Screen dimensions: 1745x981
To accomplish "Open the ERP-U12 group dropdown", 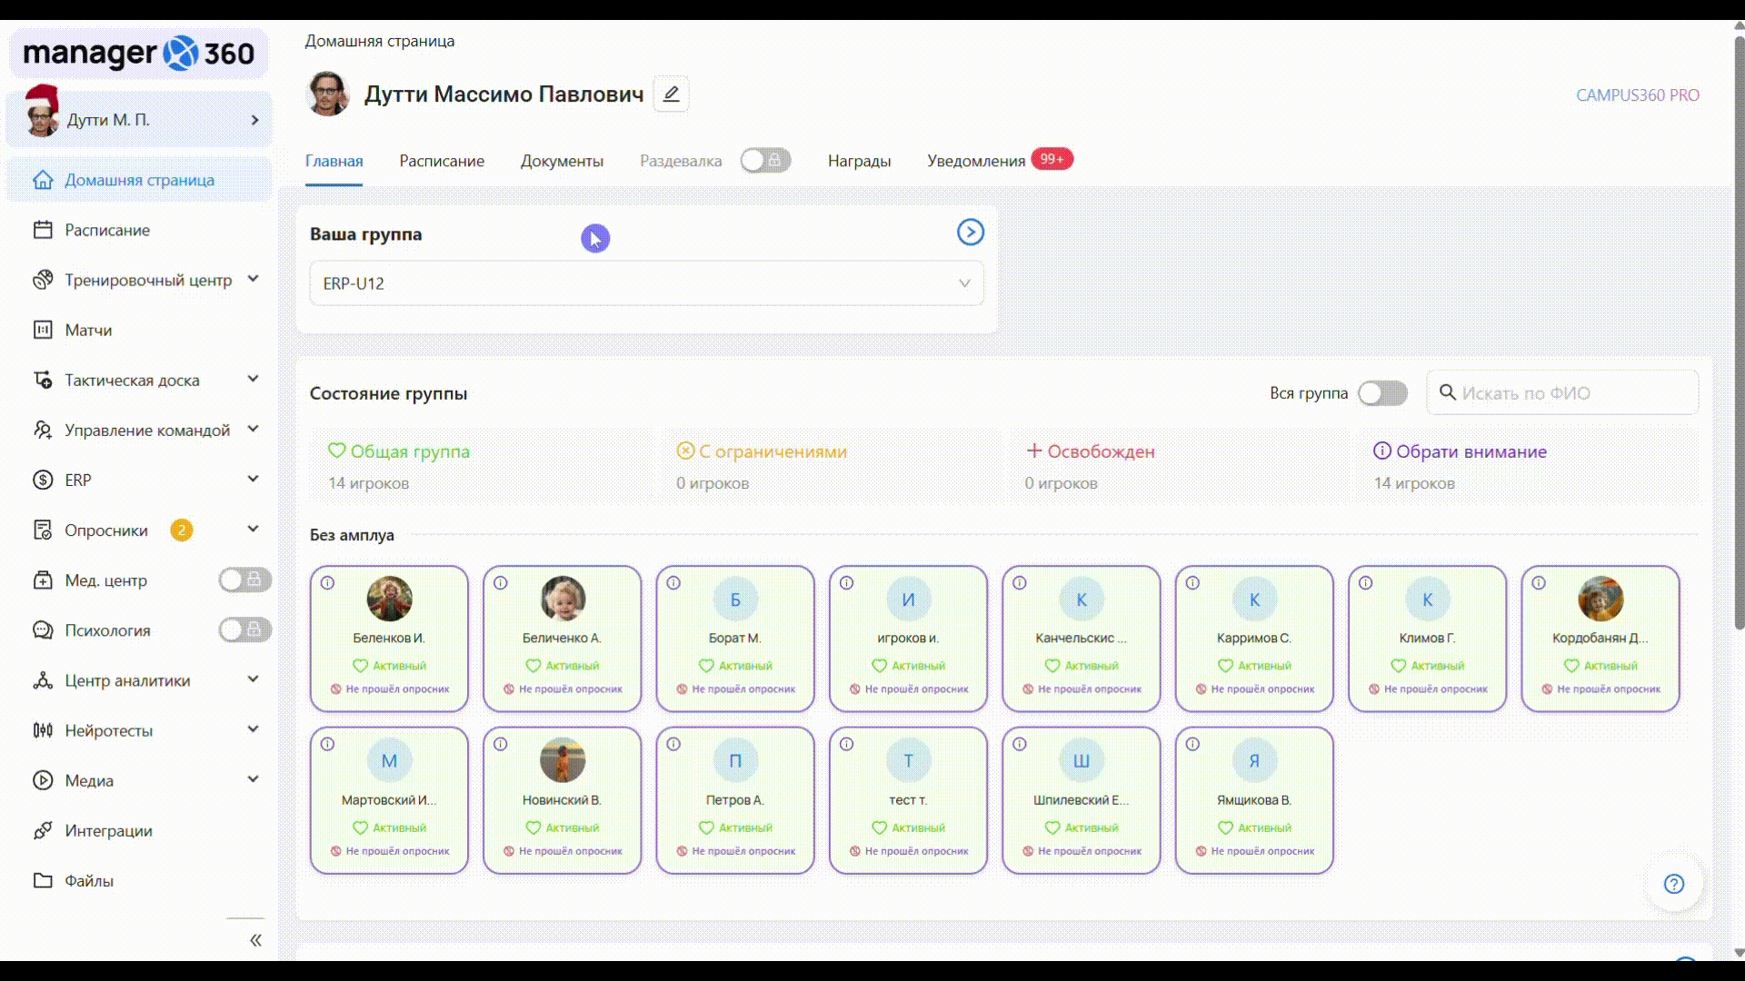I will (x=646, y=283).
